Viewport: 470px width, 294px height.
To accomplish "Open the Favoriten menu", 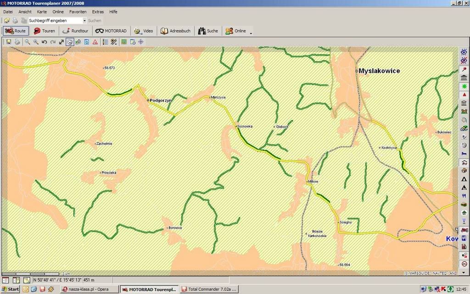I will coord(78,11).
